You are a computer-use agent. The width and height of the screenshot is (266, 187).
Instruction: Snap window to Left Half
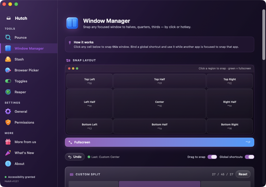click(89, 104)
